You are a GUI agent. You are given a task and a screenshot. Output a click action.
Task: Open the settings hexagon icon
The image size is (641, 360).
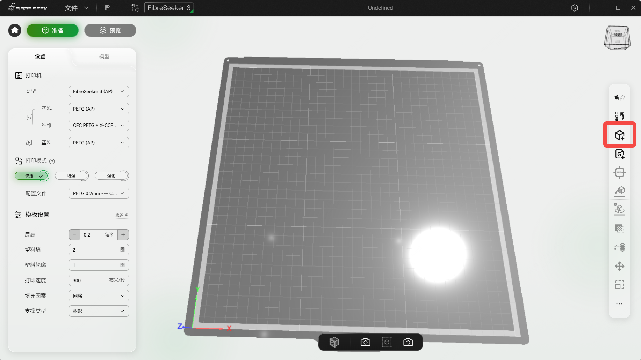pyautogui.click(x=575, y=8)
